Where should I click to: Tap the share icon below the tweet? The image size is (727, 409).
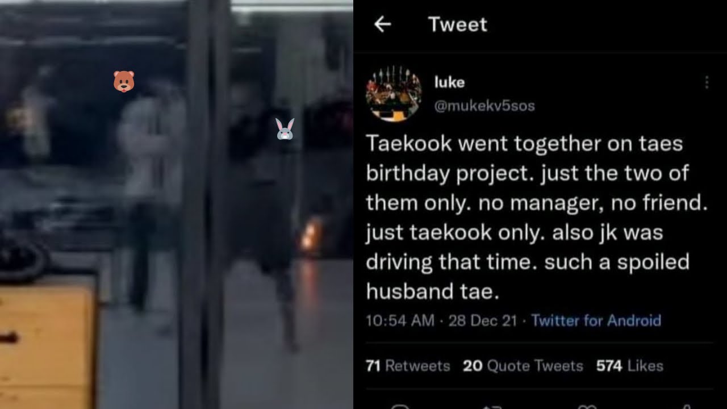686,406
